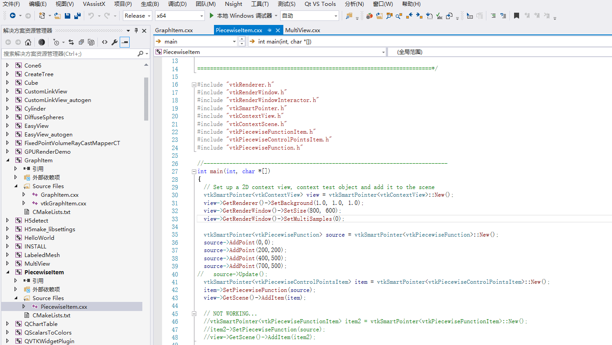Open the x64 platform dropdown
Image resolution: width=612 pixels, height=345 pixels.
pyautogui.click(x=180, y=15)
